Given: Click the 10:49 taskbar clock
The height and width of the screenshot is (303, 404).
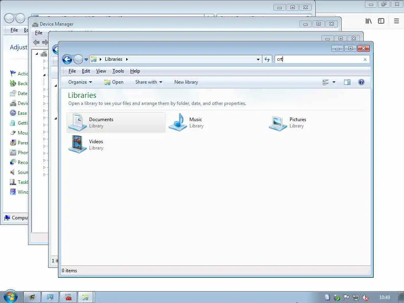Looking at the screenshot, I should pyautogui.click(x=384, y=297).
